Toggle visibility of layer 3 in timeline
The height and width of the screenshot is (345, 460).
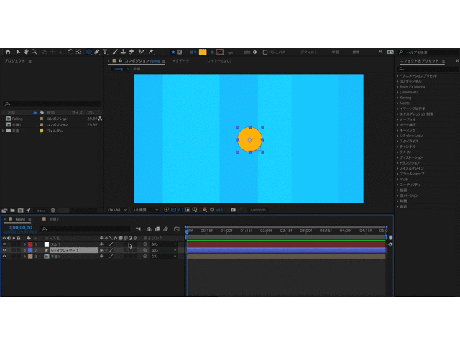coord(4,256)
